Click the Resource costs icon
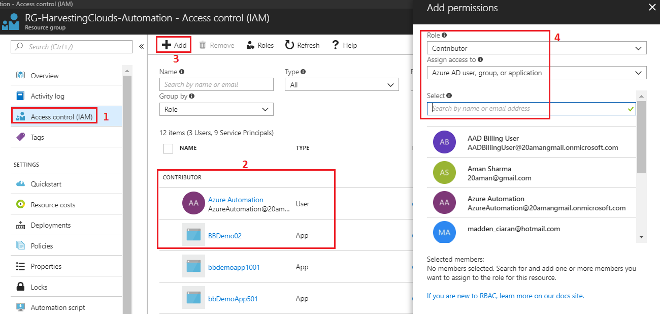 [20, 205]
